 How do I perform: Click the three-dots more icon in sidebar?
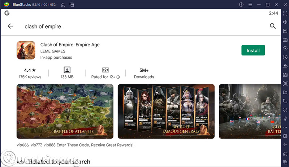click(x=285, y=127)
